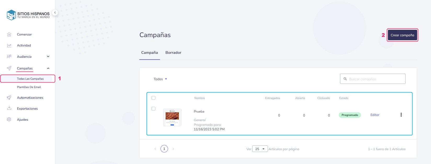Image resolution: width=431 pixels, height=164 pixels.
Task: Open the three-dot menu for Prueba campaign
Action: coord(401,115)
